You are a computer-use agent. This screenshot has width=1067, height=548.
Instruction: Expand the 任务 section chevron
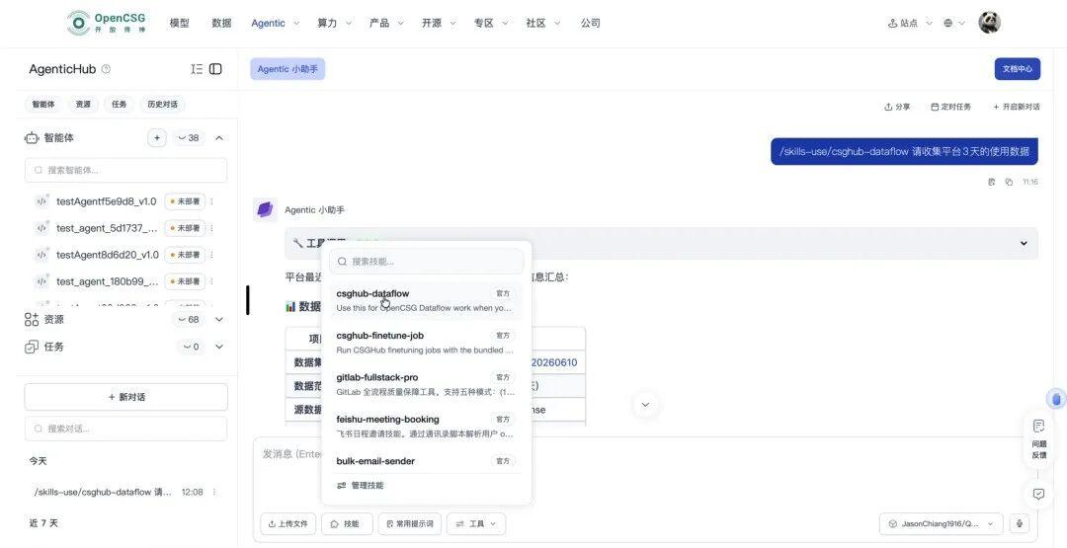point(219,347)
